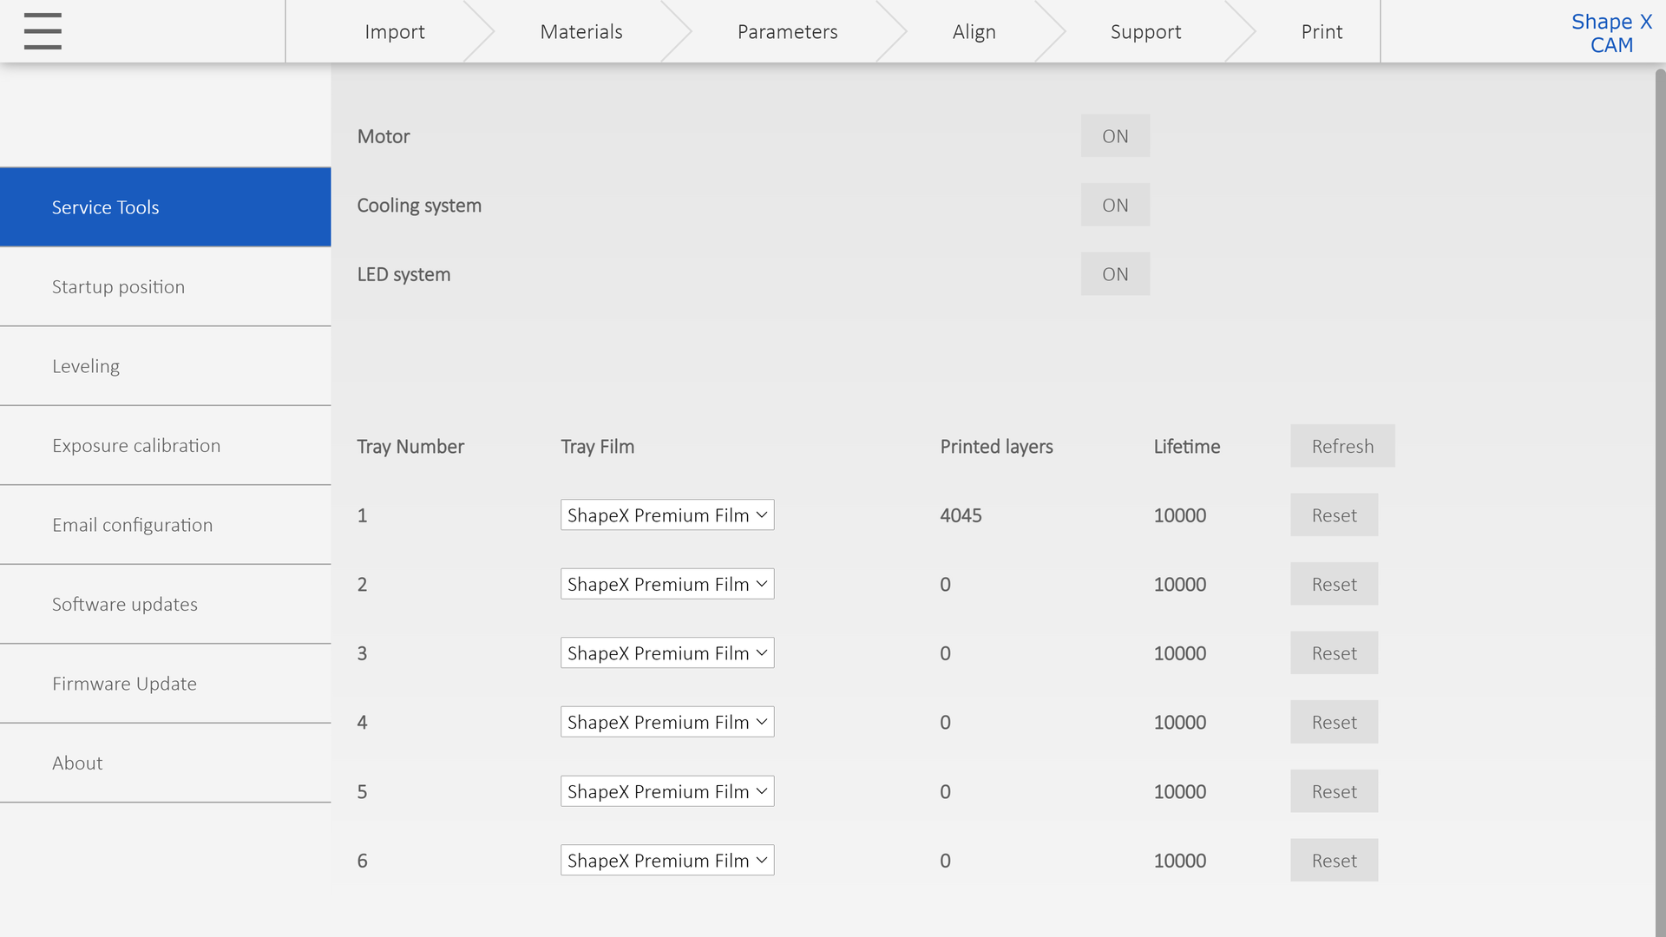The height and width of the screenshot is (937, 1666).
Task: Reset printed layers for tray 1
Action: tap(1333, 515)
